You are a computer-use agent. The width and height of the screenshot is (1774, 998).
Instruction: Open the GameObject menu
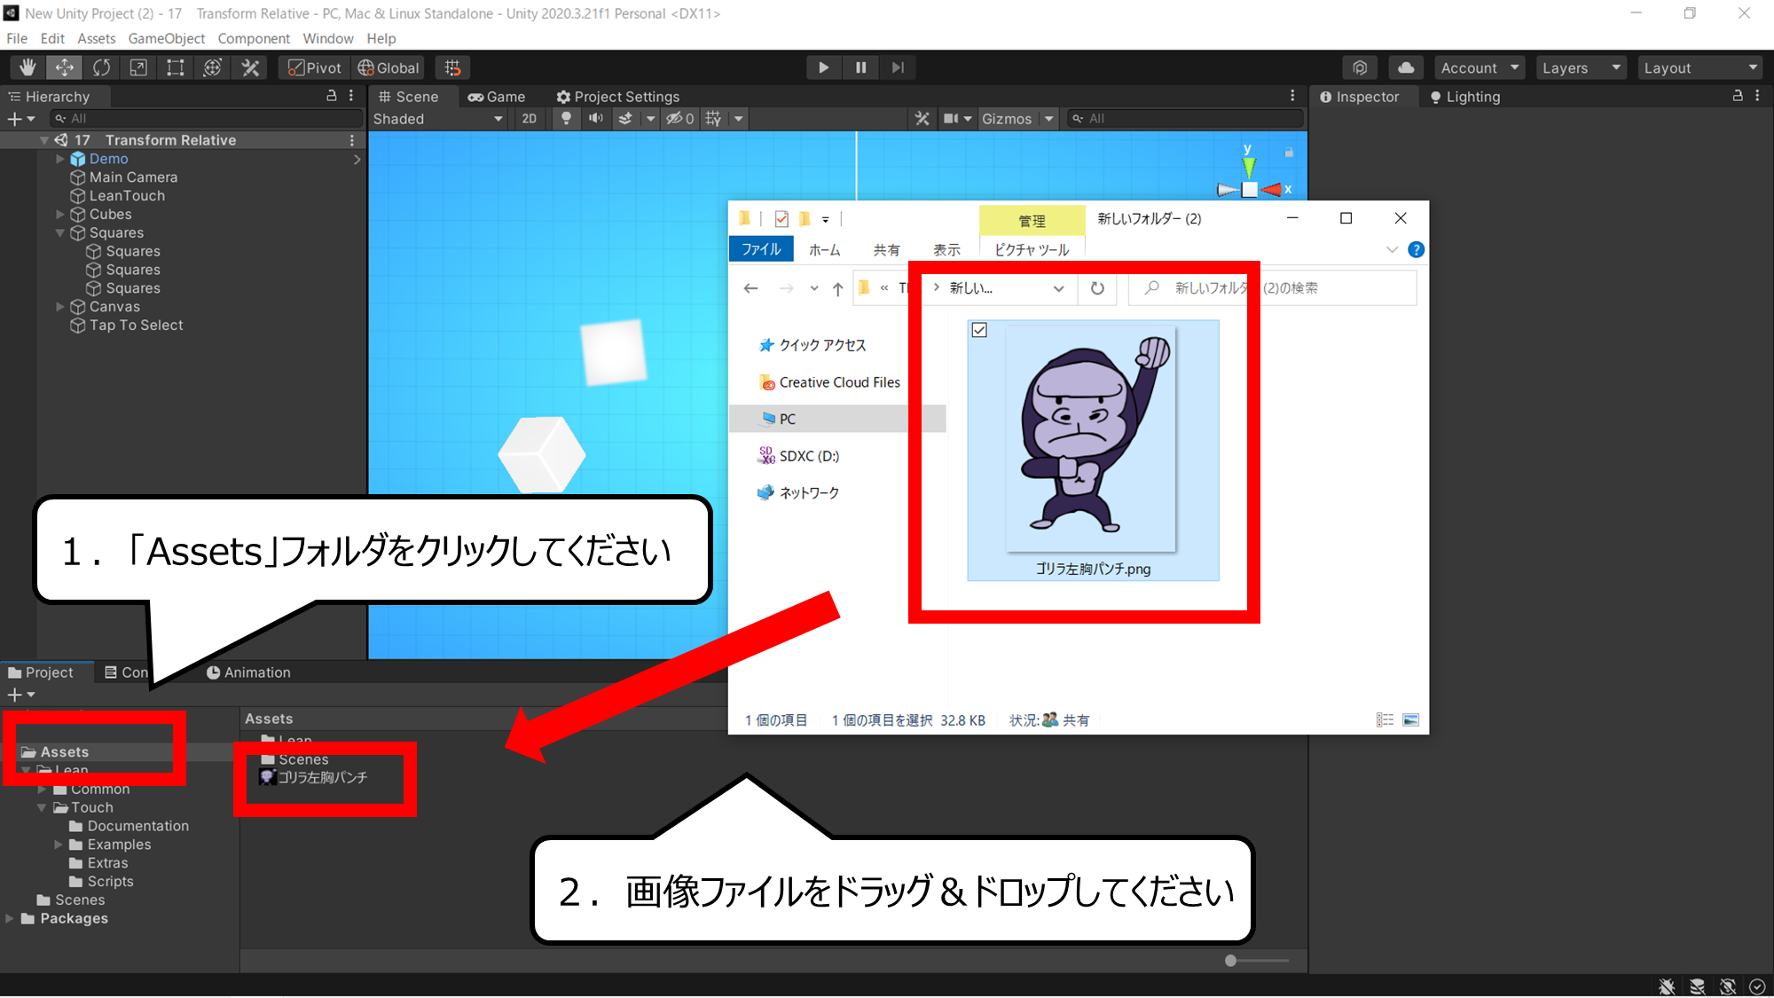coord(167,38)
